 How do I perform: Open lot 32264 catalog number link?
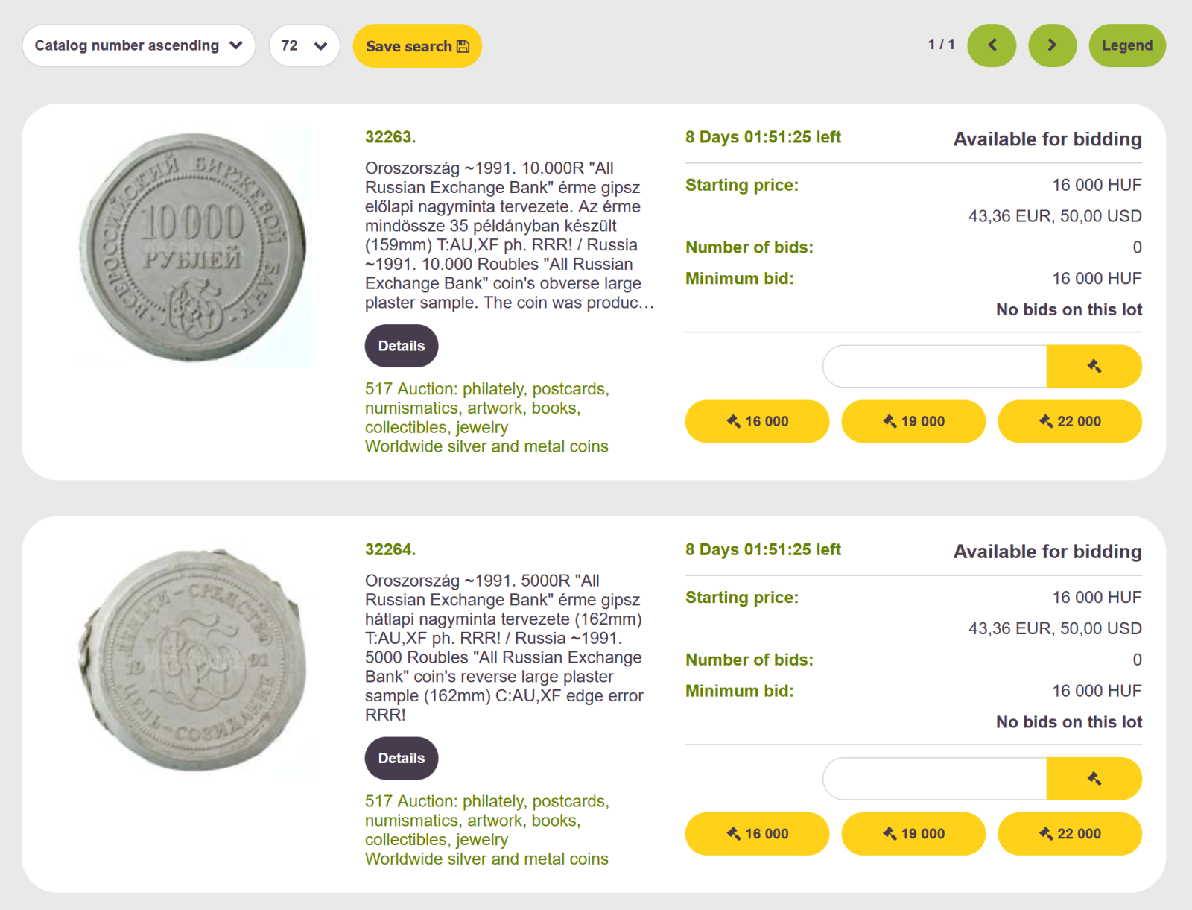[390, 549]
